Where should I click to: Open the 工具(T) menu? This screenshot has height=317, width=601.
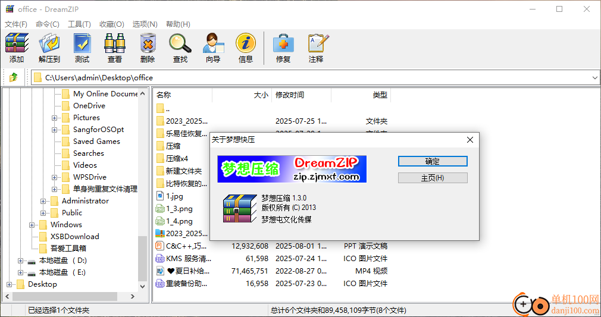tap(79, 24)
